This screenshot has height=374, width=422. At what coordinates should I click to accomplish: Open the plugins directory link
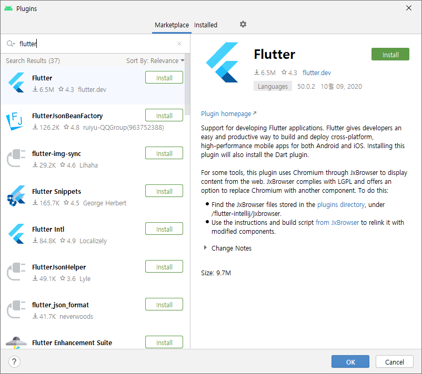(x=341, y=204)
